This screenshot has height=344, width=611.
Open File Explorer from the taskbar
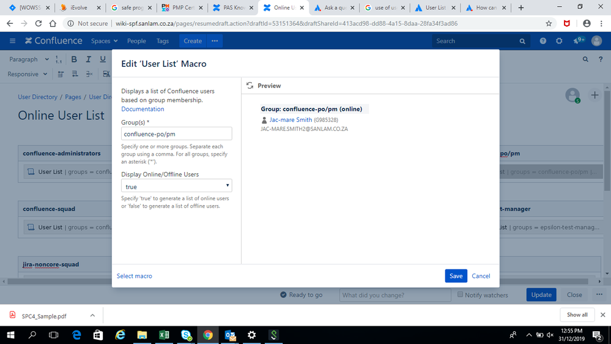click(142, 335)
